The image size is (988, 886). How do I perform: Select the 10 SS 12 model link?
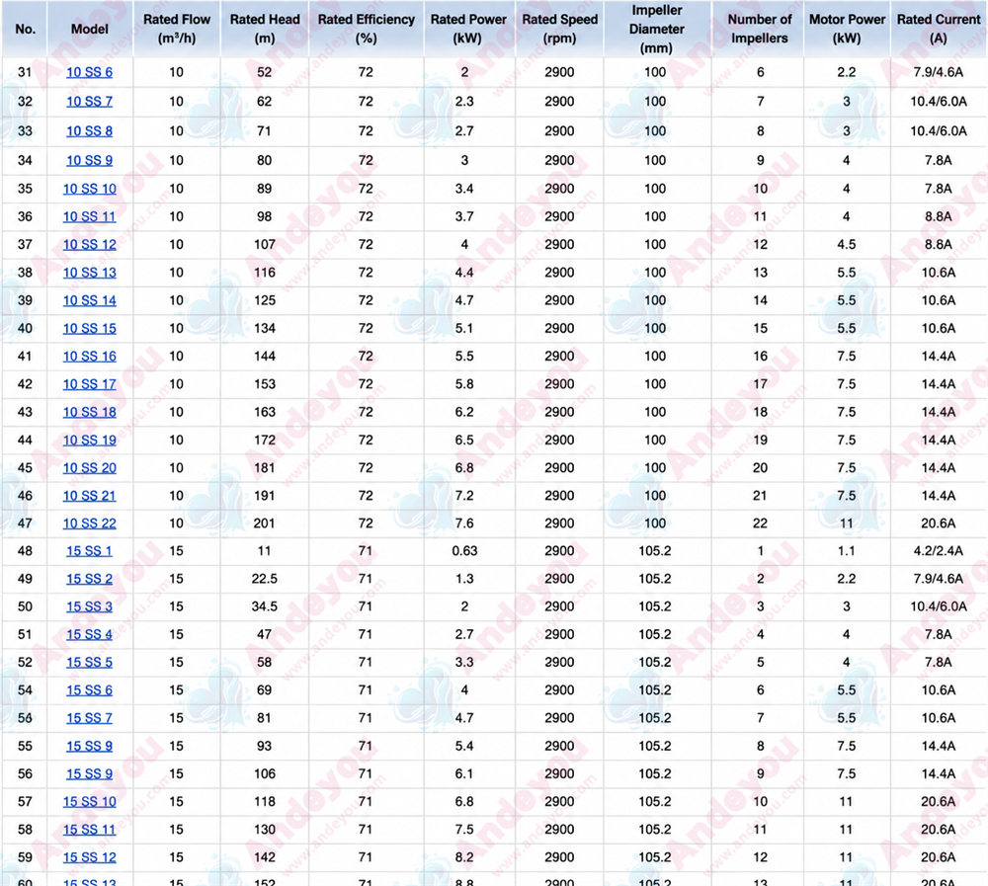(x=90, y=245)
